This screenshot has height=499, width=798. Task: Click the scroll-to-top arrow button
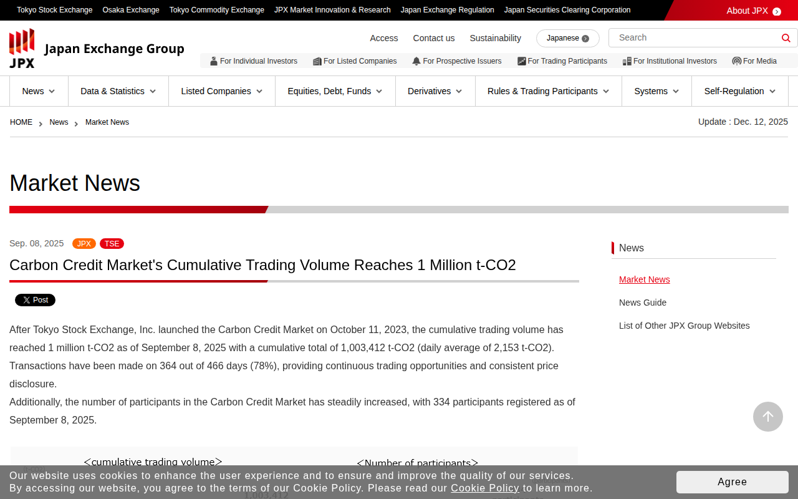click(768, 417)
